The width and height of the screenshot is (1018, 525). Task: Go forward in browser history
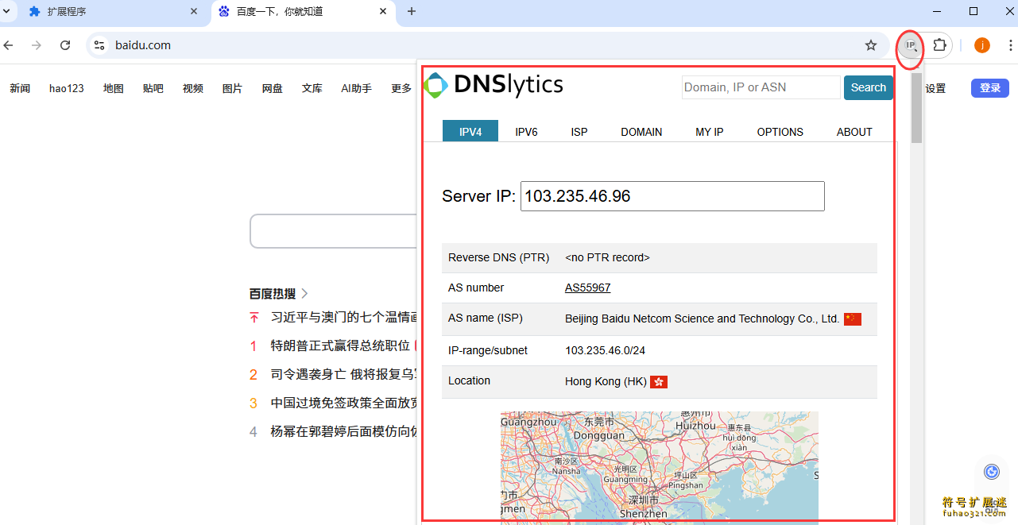pyautogui.click(x=37, y=45)
